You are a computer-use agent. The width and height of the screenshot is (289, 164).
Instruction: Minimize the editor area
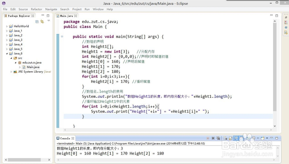click(271, 15)
